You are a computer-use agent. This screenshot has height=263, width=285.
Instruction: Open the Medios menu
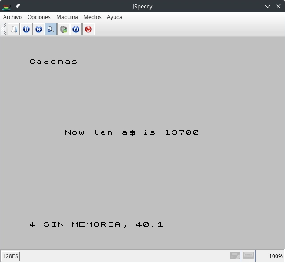pyautogui.click(x=92, y=17)
